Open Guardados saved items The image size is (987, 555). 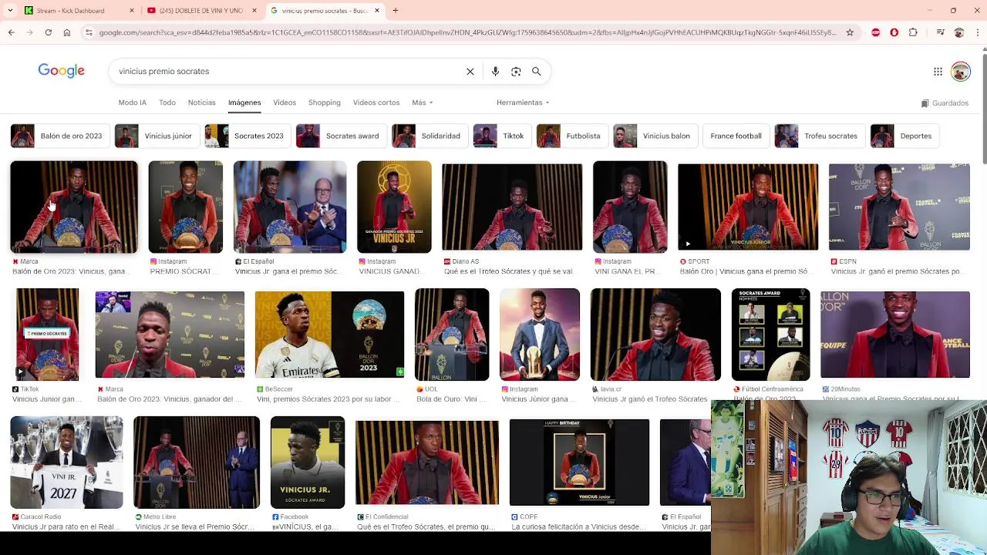(945, 103)
